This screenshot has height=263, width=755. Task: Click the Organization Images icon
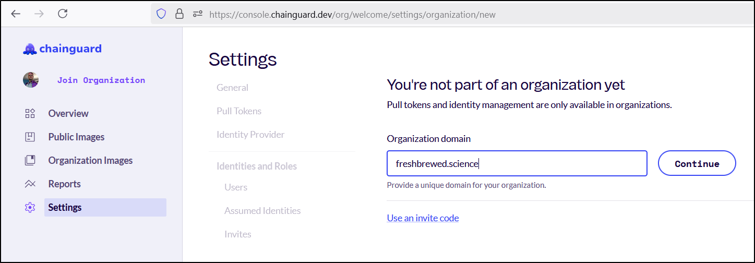(30, 160)
